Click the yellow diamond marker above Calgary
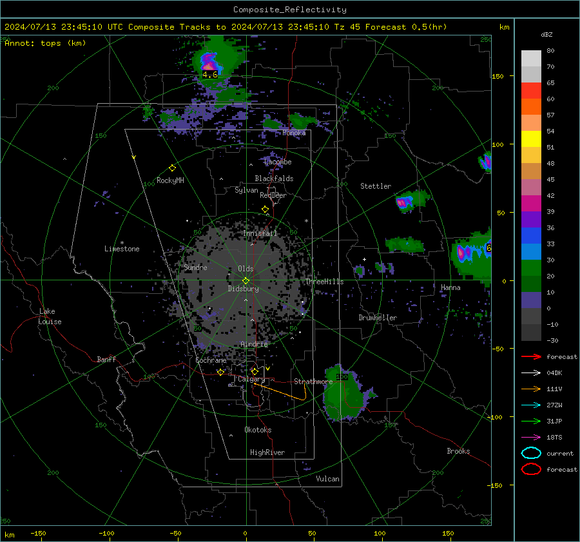 (x=255, y=371)
